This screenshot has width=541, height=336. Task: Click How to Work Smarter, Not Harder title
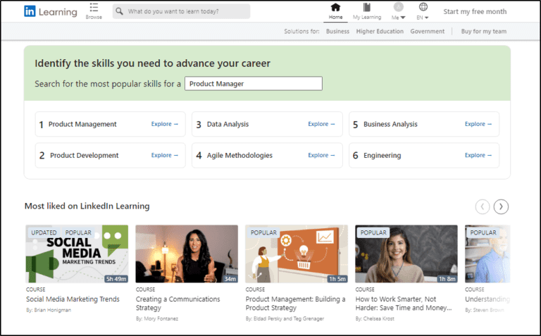404,303
